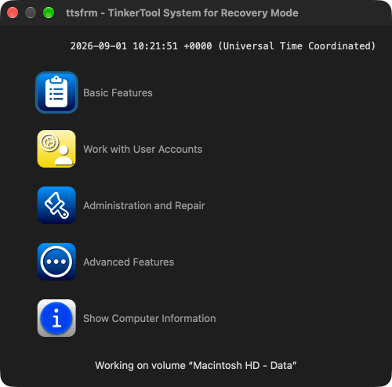
Task: Close the window with the red button
Action: pyautogui.click(x=13, y=13)
